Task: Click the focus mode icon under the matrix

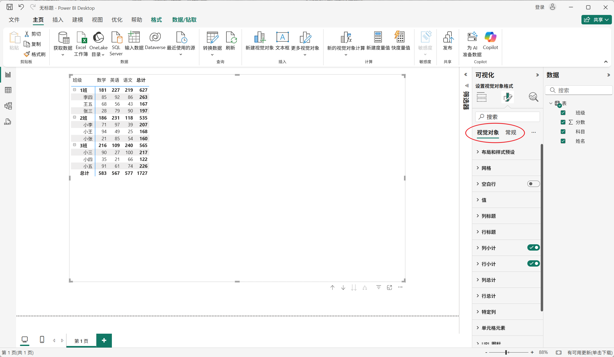Action: click(x=389, y=288)
